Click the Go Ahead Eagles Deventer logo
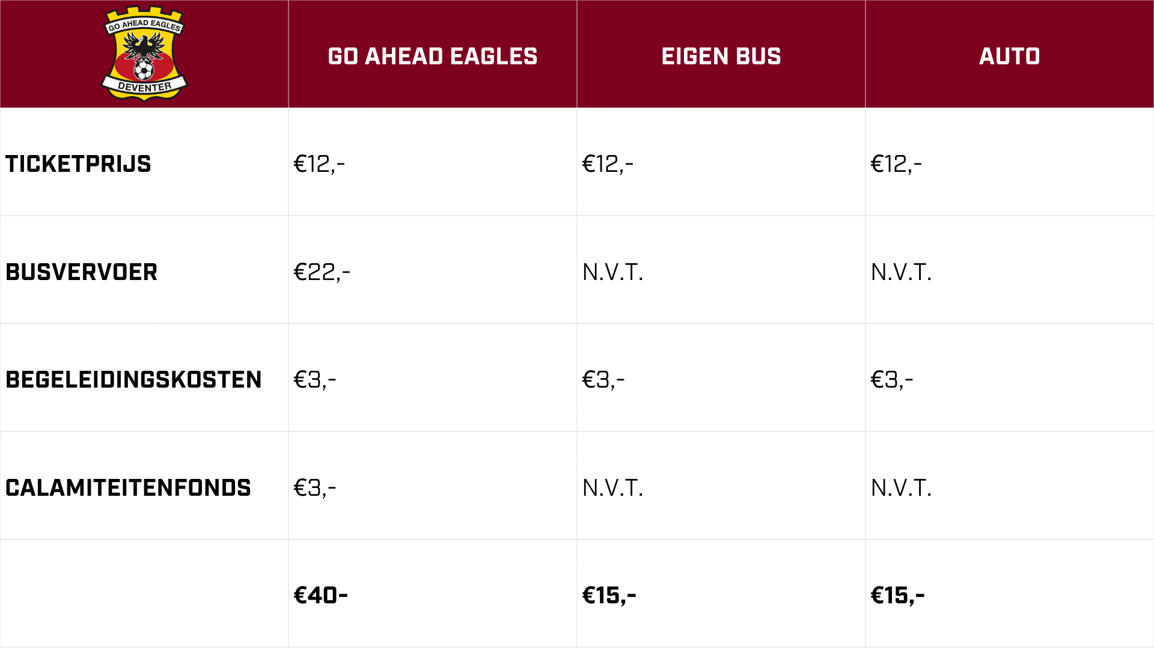Image resolution: width=1154 pixels, height=649 pixels. click(144, 53)
